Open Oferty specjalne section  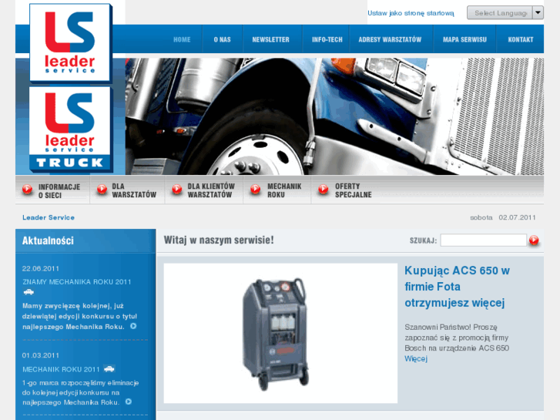[354, 190]
